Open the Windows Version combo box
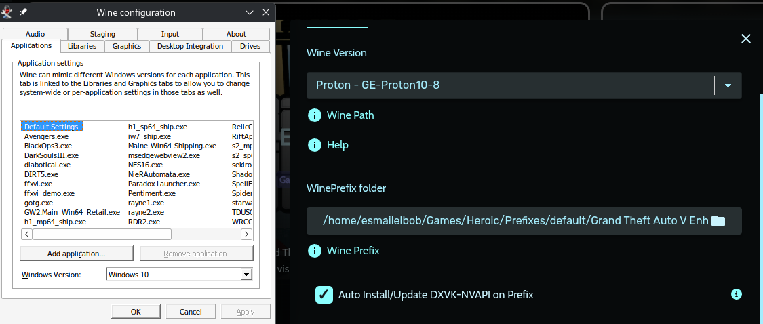This screenshot has height=324, width=763. pyautogui.click(x=180, y=275)
